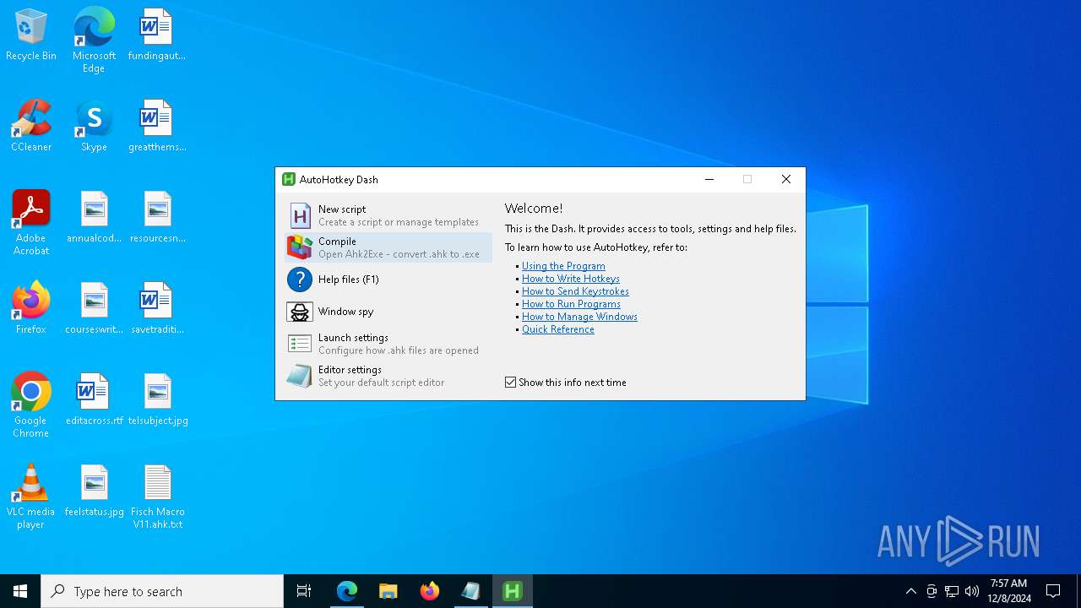Viewport: 1081px width, 608px height.
Task: Click the Compile Ahk2Exe icon
Action: [300, 247]
